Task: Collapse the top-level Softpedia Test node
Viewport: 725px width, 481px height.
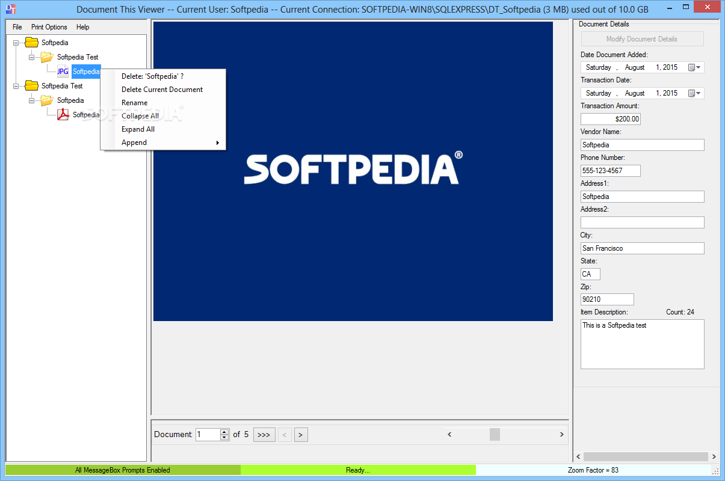Action: [16, 86]
